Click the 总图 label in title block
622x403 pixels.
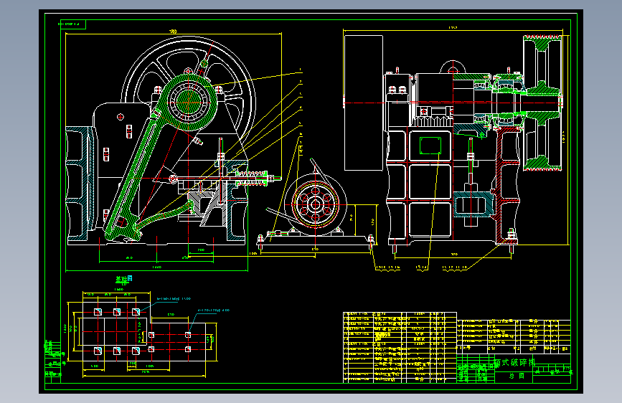click(517, 376)
